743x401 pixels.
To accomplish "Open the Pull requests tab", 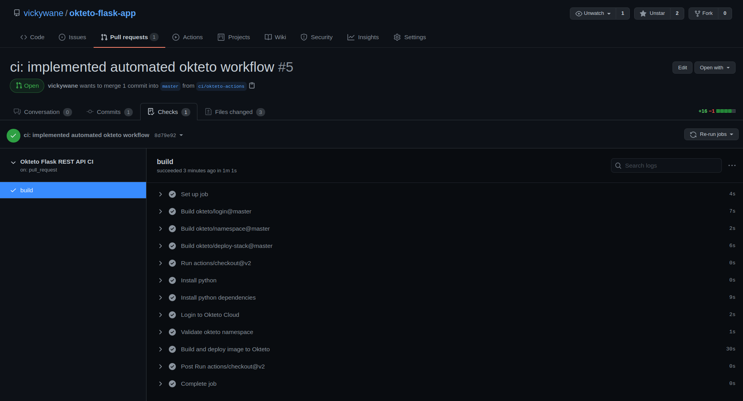I will click(x=129, y=37).
